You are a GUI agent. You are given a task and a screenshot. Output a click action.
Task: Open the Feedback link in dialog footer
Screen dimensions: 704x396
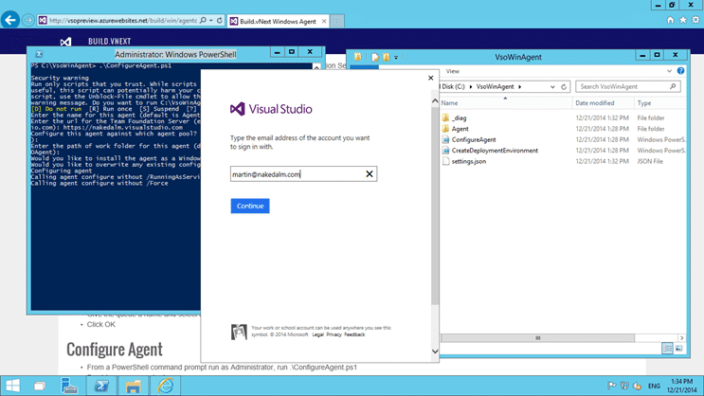click(x=354, y=334)
